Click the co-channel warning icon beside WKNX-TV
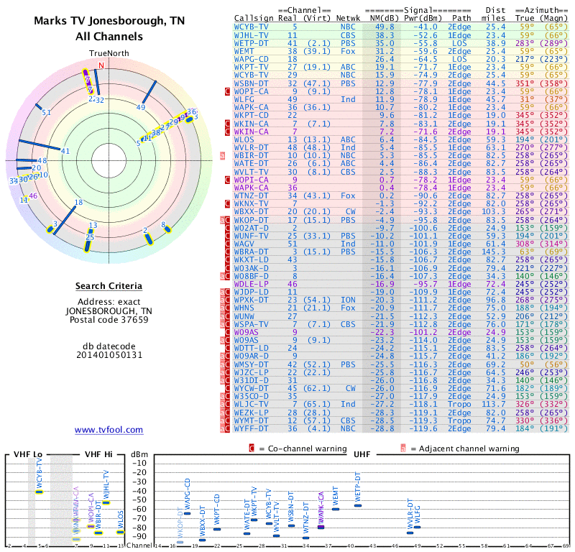The width and height of the screenshot is (575, 552). (228, 204)
